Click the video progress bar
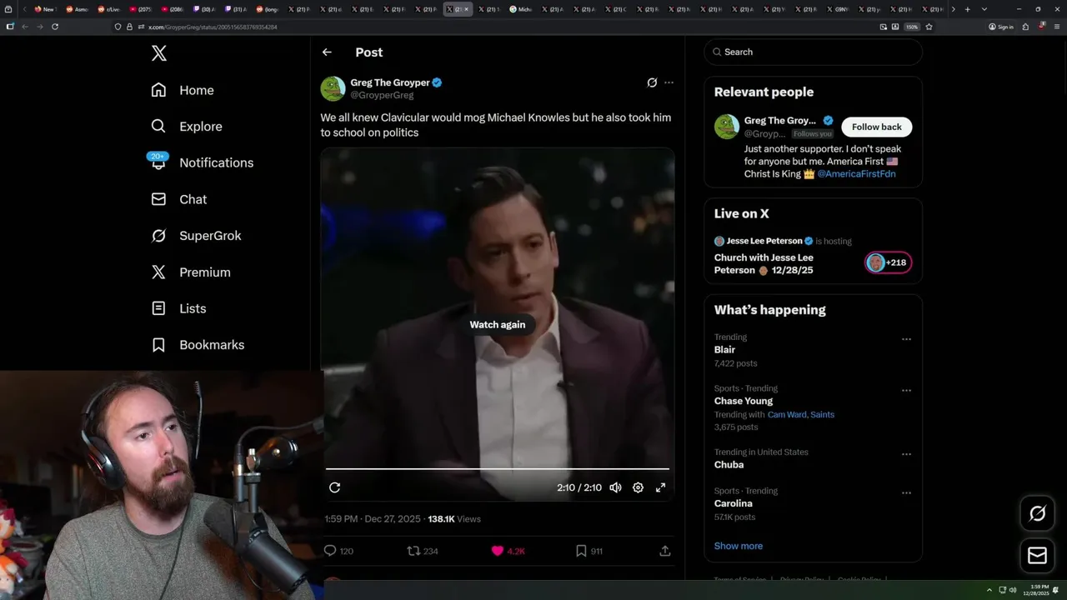Screen dimensions: 1067x600 [x=498, y=469]
